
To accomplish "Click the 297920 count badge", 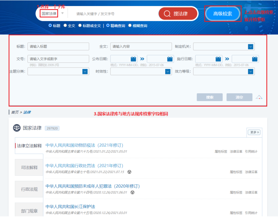I will tap(52, 128).
